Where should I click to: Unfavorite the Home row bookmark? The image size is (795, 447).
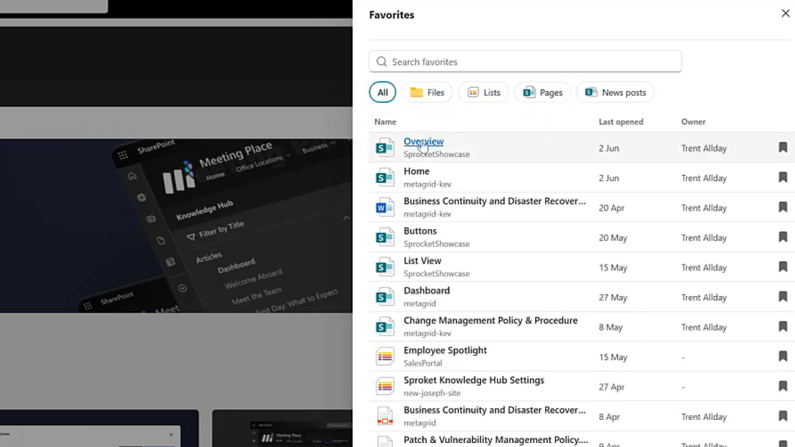[x=782, y=177]
